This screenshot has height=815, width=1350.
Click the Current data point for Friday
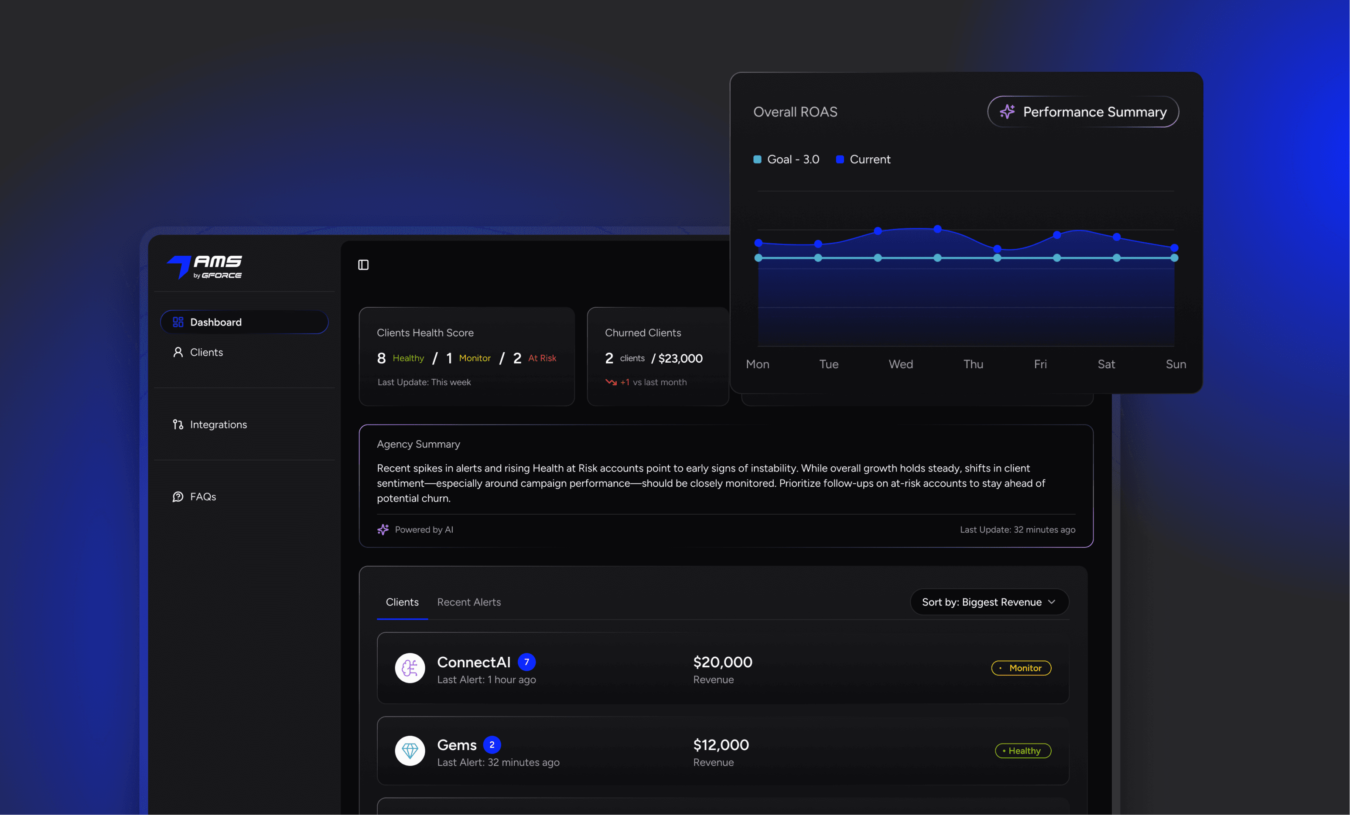pos(1057,235)
